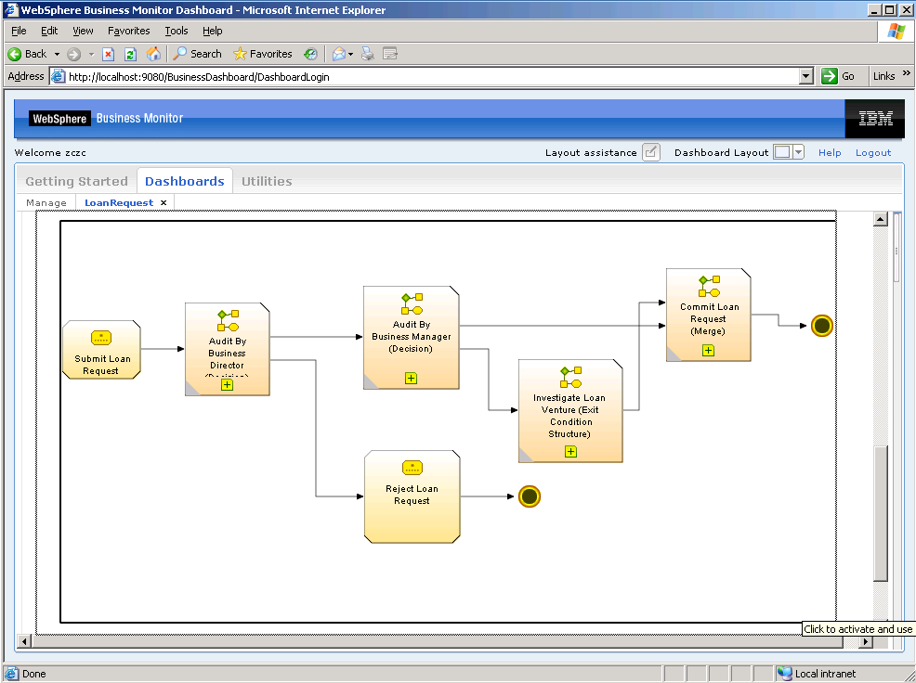Switch to the Getting Started tab
916x683 pixels.
tap(76, 181)
